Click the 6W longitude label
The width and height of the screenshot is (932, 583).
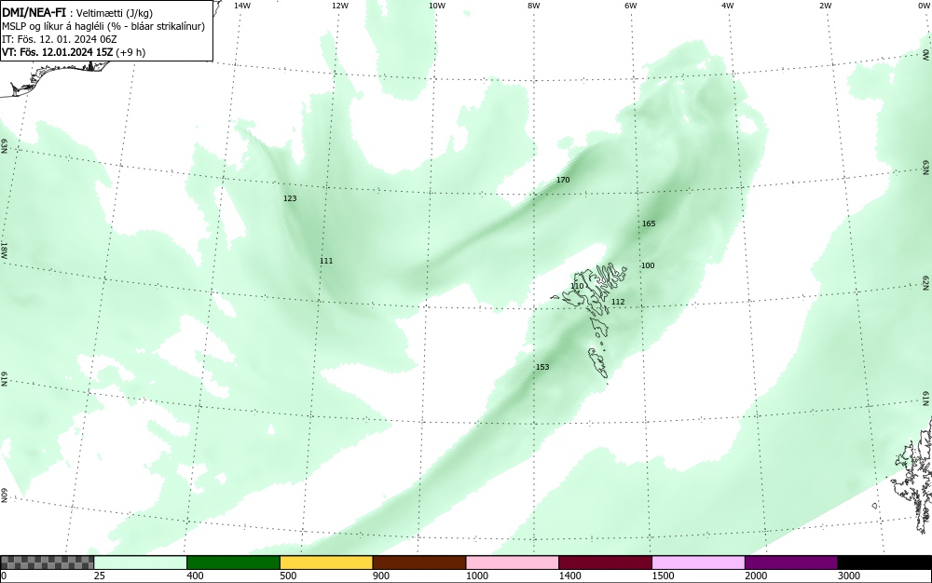(631, 6)
